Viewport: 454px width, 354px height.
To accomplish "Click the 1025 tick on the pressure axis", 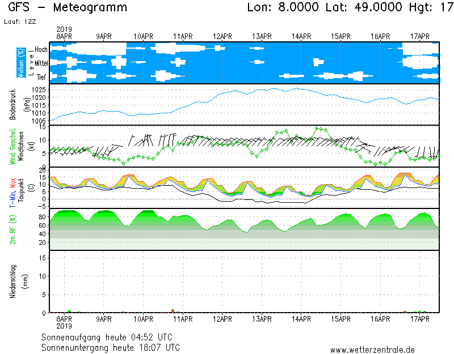I will click(39, 90).
